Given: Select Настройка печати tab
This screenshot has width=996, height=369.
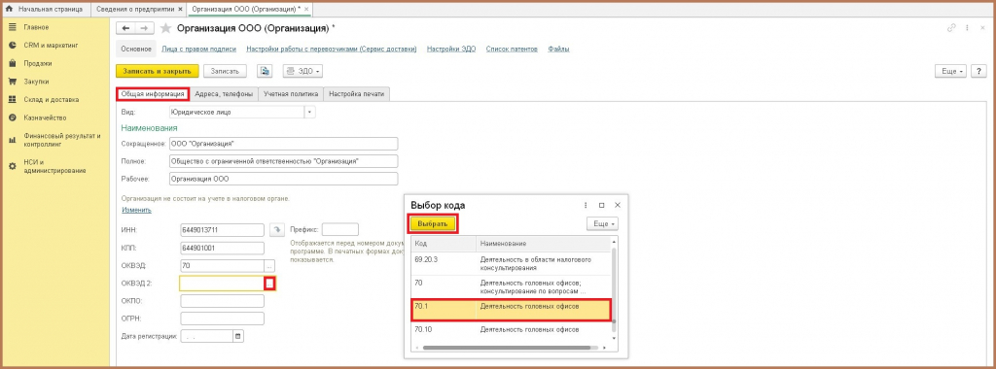Looking at the screenshot, I should 356,94.
